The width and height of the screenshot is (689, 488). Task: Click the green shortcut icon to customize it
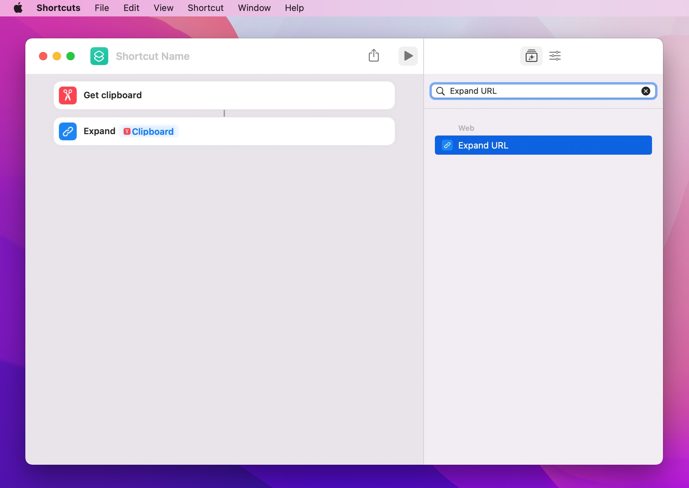pos(99,56)
